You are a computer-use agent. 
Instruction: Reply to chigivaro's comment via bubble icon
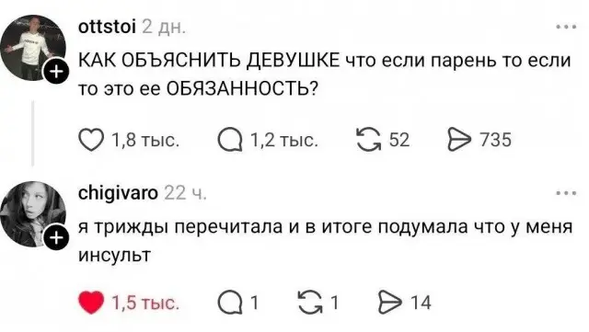[x=230, y=303]
